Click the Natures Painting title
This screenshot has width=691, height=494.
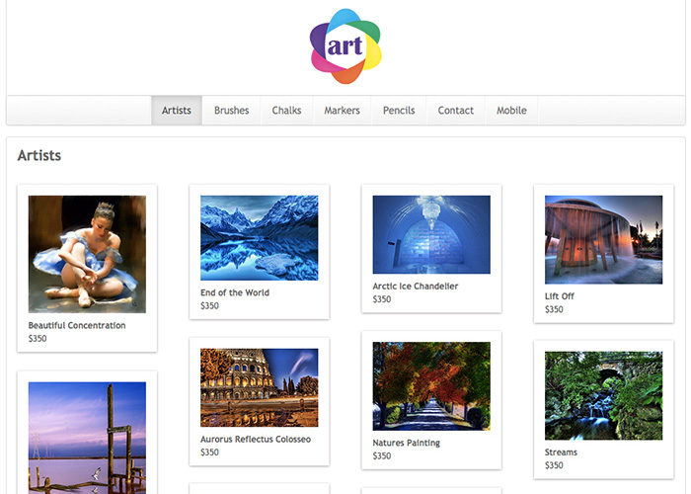(x=407, y=443)
